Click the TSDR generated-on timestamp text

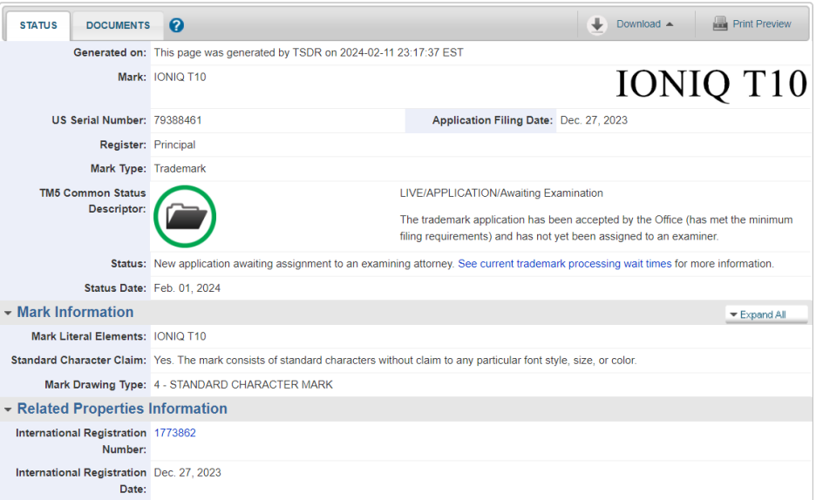309,52
